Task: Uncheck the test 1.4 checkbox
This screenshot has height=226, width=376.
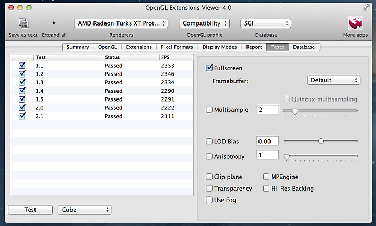Action: tap(22, 91)
